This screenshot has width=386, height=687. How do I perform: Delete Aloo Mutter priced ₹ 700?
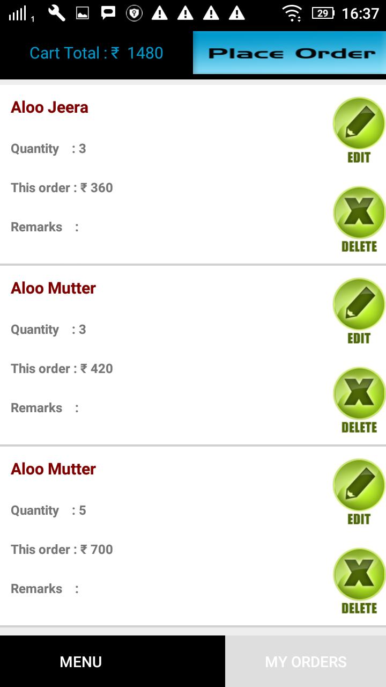point(359,581)
